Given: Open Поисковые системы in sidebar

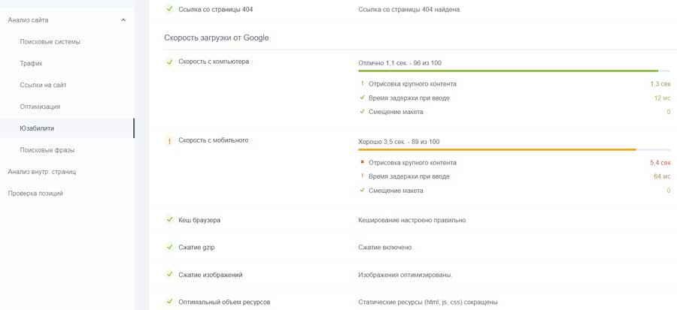Looking at the screenshot, I should 50,42.
